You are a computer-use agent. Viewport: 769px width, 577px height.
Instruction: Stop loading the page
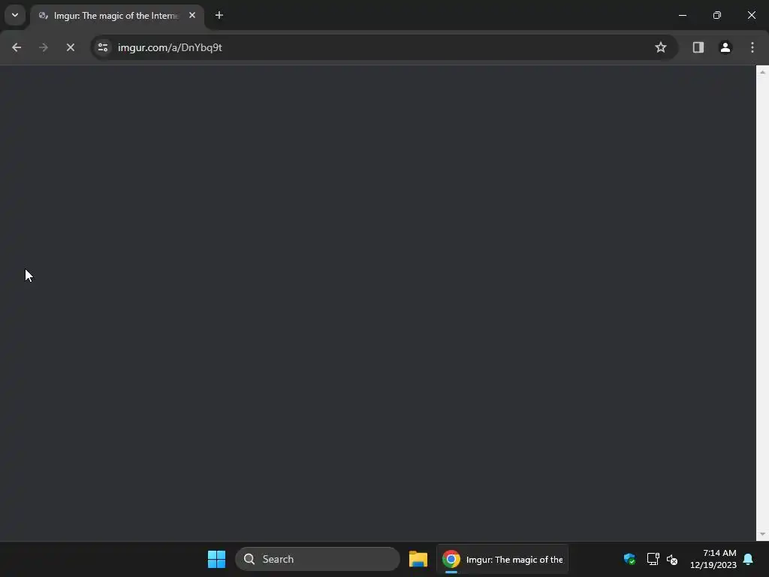click(x=70, y=47)
